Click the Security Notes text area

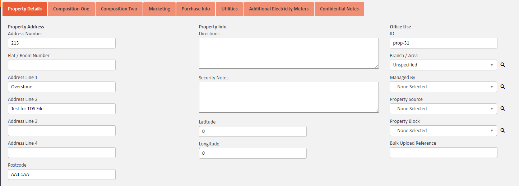289,97
